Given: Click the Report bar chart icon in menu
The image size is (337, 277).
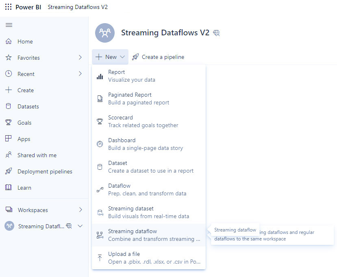Looking at the screenshot, I should coord(100,76).
